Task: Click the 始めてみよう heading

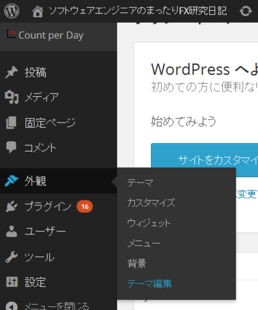Action: click(x=183, y=121)
